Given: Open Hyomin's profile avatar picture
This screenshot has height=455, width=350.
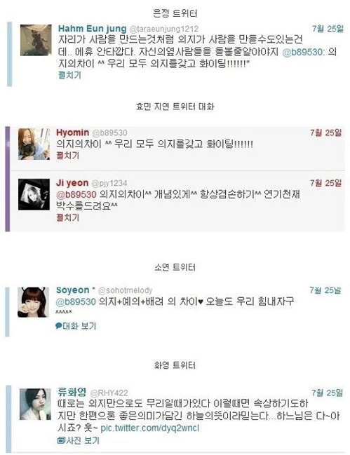Looking at the screenshot, I should pos(34,144).
